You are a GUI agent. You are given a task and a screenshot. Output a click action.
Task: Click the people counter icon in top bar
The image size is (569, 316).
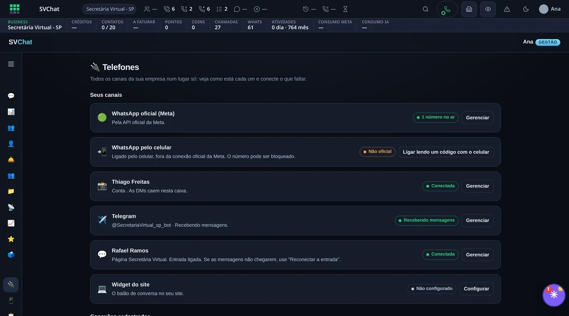click(151, 9)
